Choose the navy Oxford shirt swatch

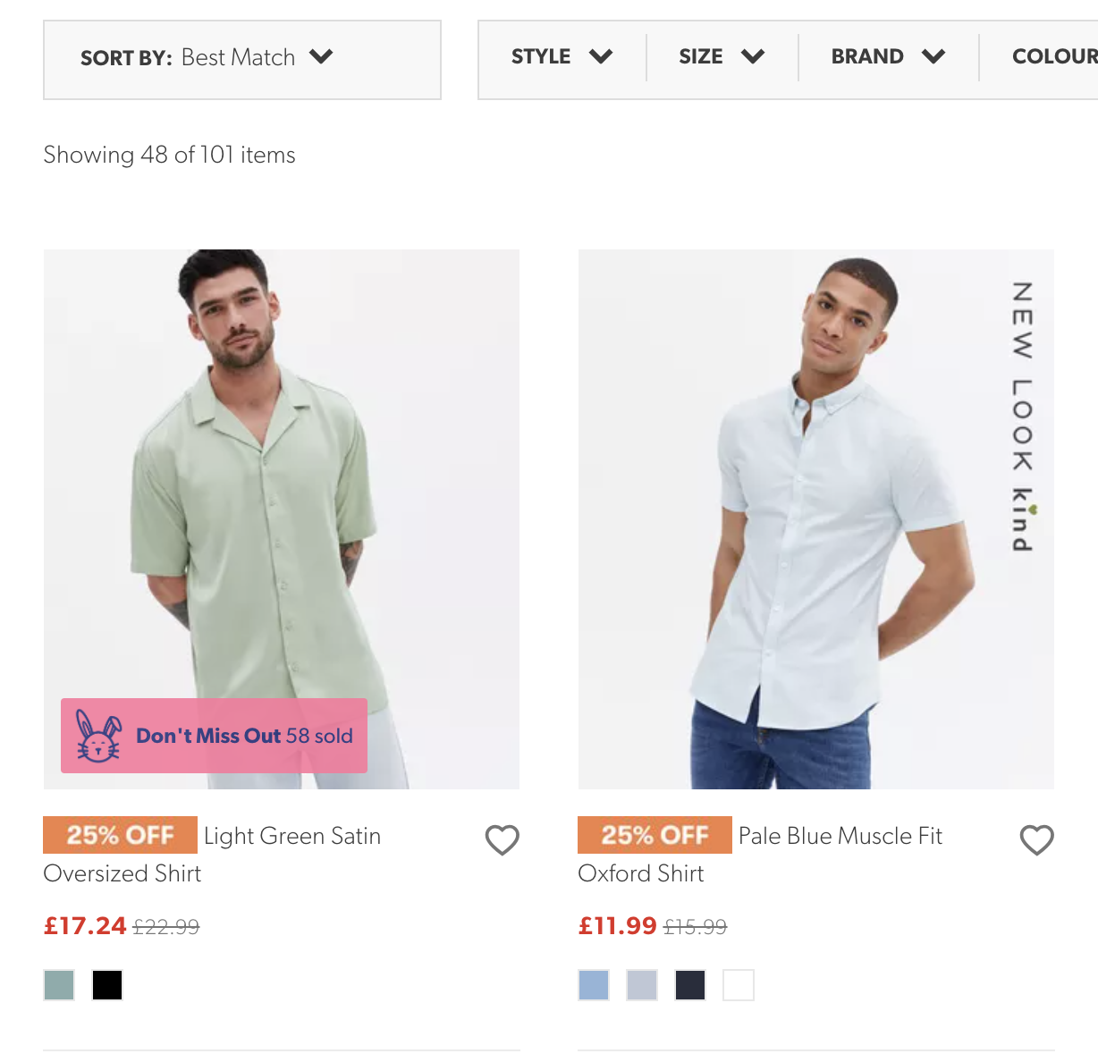(690, 985)
